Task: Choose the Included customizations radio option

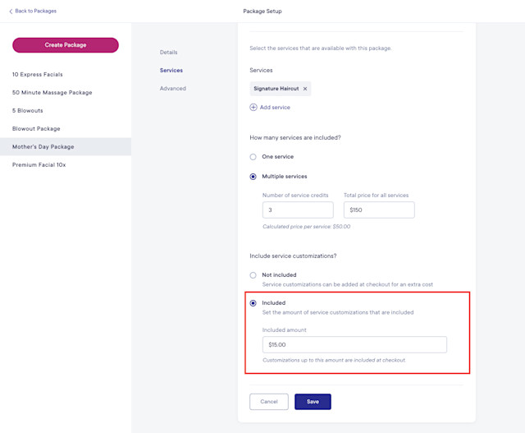Action: (x=253, y=303)
